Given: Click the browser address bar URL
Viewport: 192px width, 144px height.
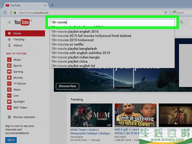Looking at the screenshot, I should (34, 13).
